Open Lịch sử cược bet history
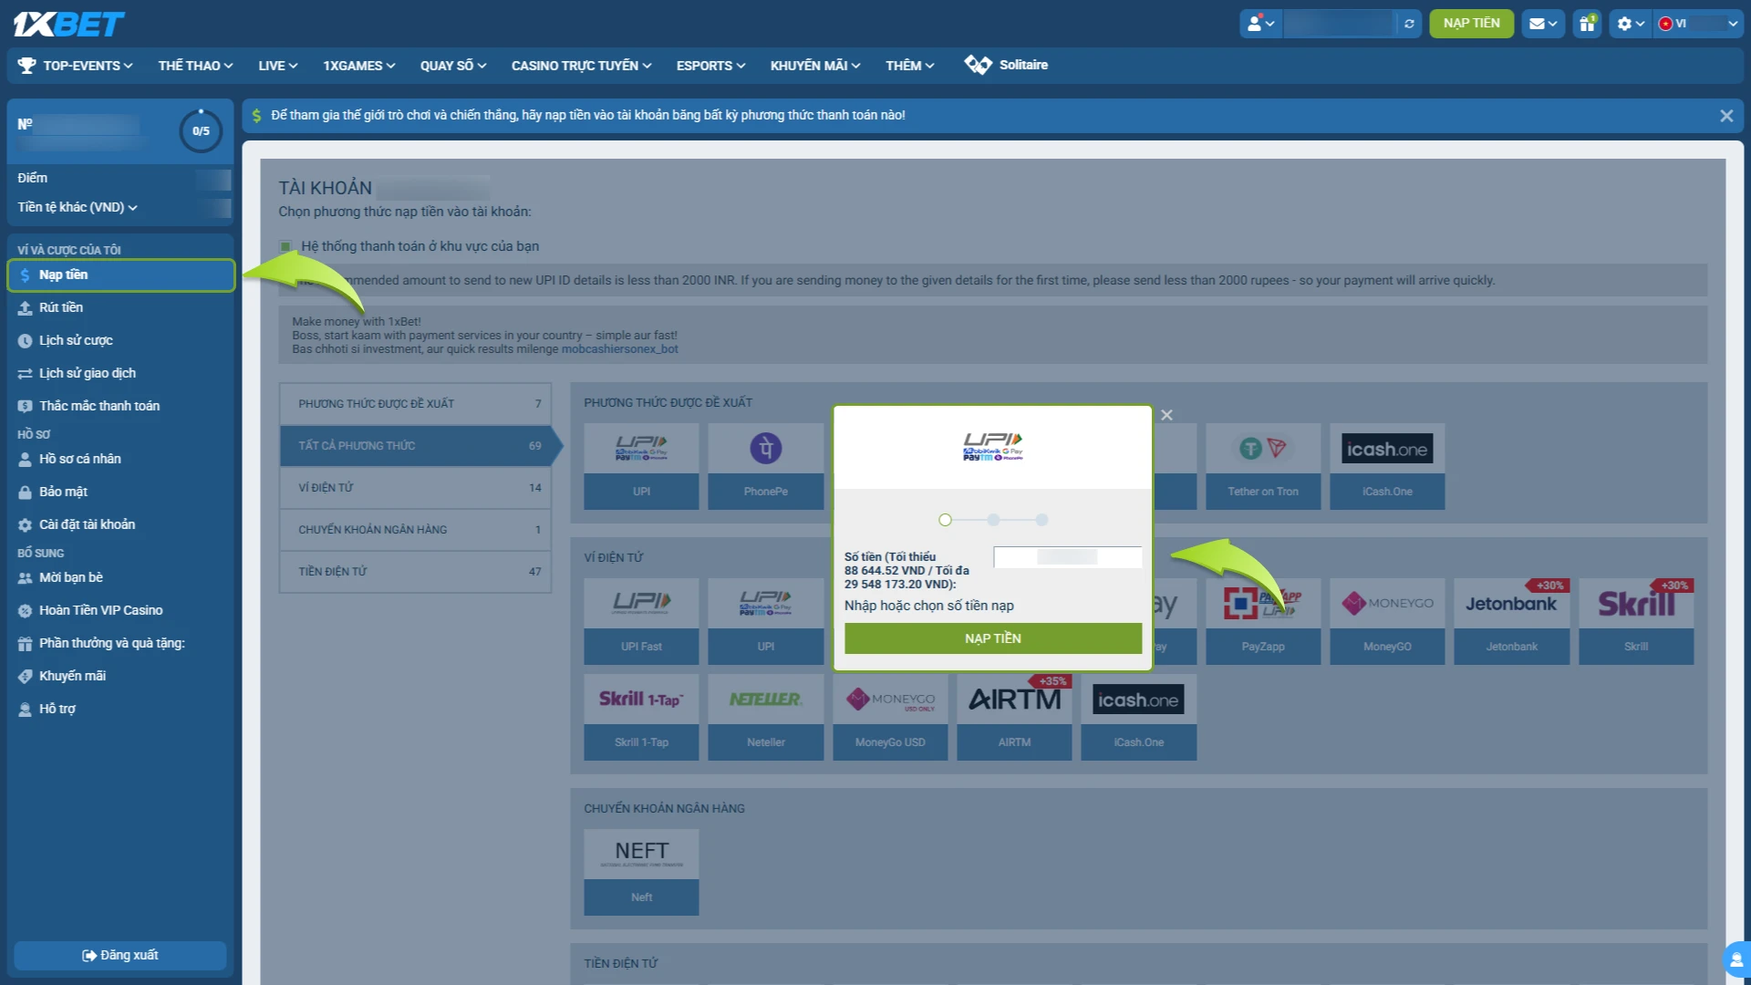Image resolution: width=1751 pixels, height=985 pixels. (x=121, y=341)
